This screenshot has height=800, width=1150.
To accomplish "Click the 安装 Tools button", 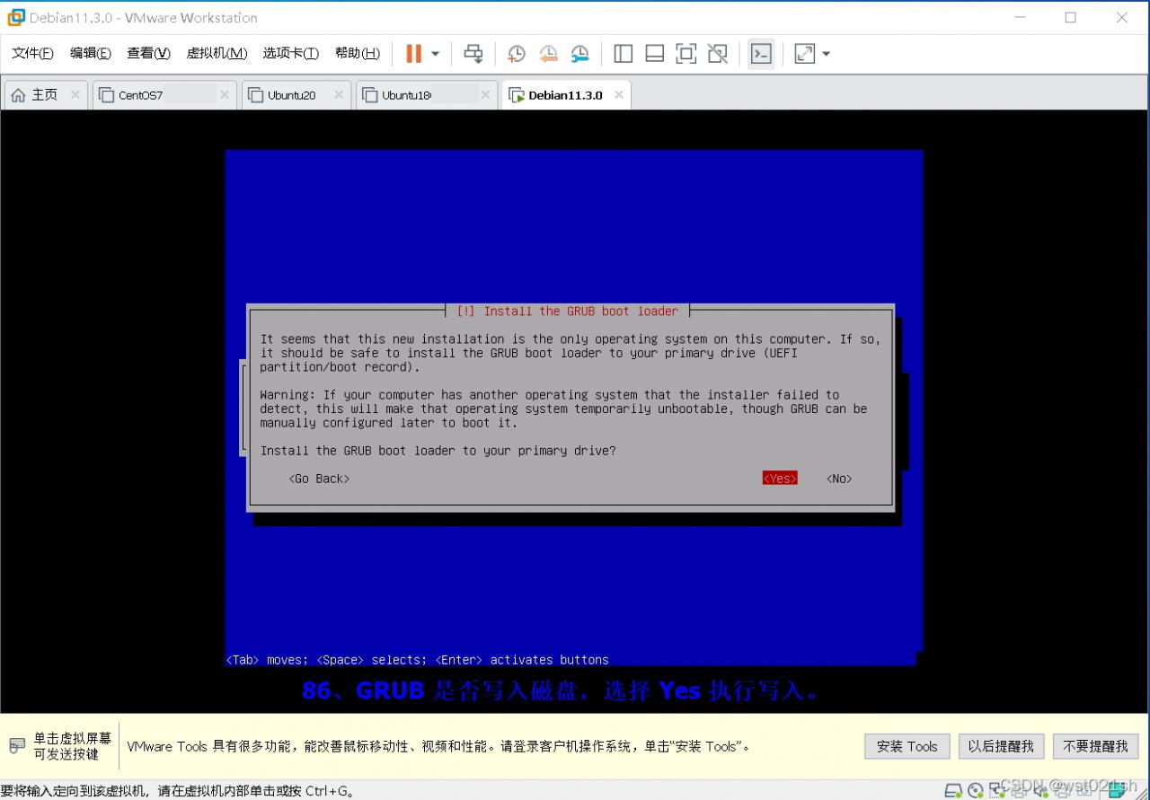I will (x=907, y=746).
